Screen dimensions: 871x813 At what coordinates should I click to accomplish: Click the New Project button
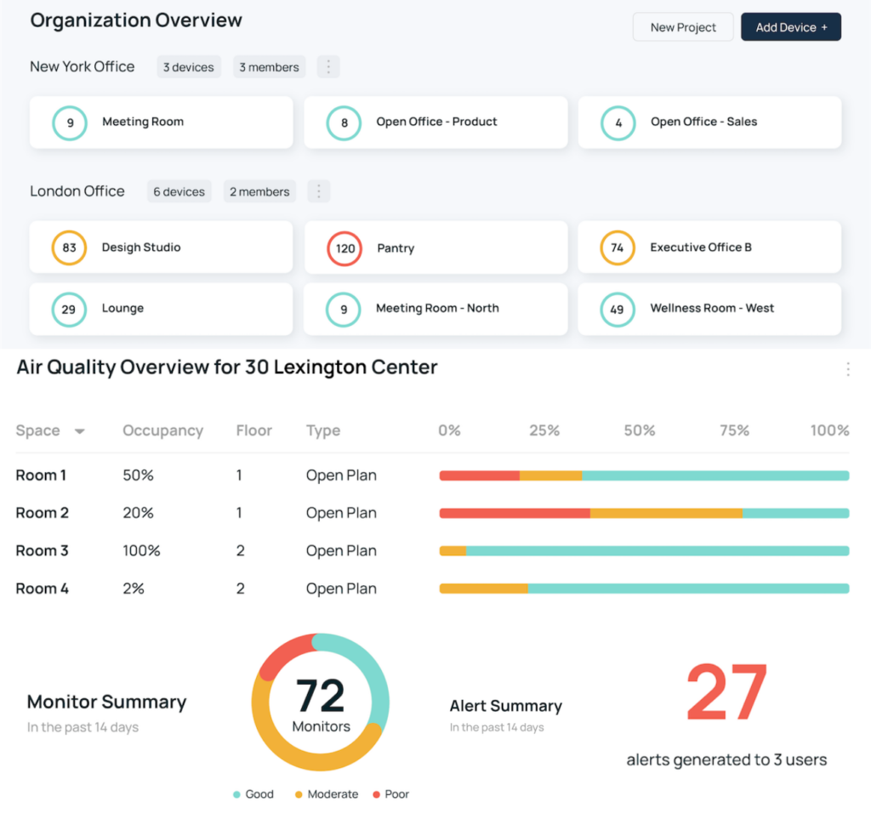coord(683,27)
